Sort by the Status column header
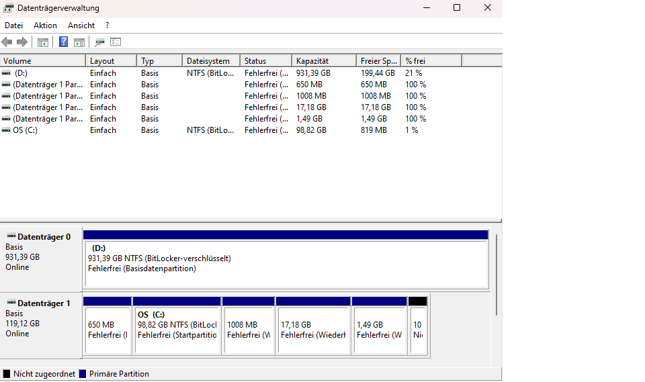Viewport: 645px width, 382px height. click(x=266, y=61)
